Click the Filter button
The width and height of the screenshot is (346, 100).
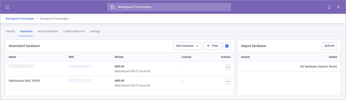coord(213,46)
